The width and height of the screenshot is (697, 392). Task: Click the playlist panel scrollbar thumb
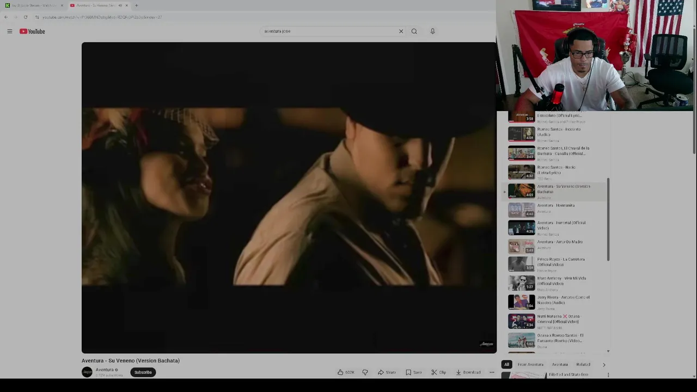point(608,219)
